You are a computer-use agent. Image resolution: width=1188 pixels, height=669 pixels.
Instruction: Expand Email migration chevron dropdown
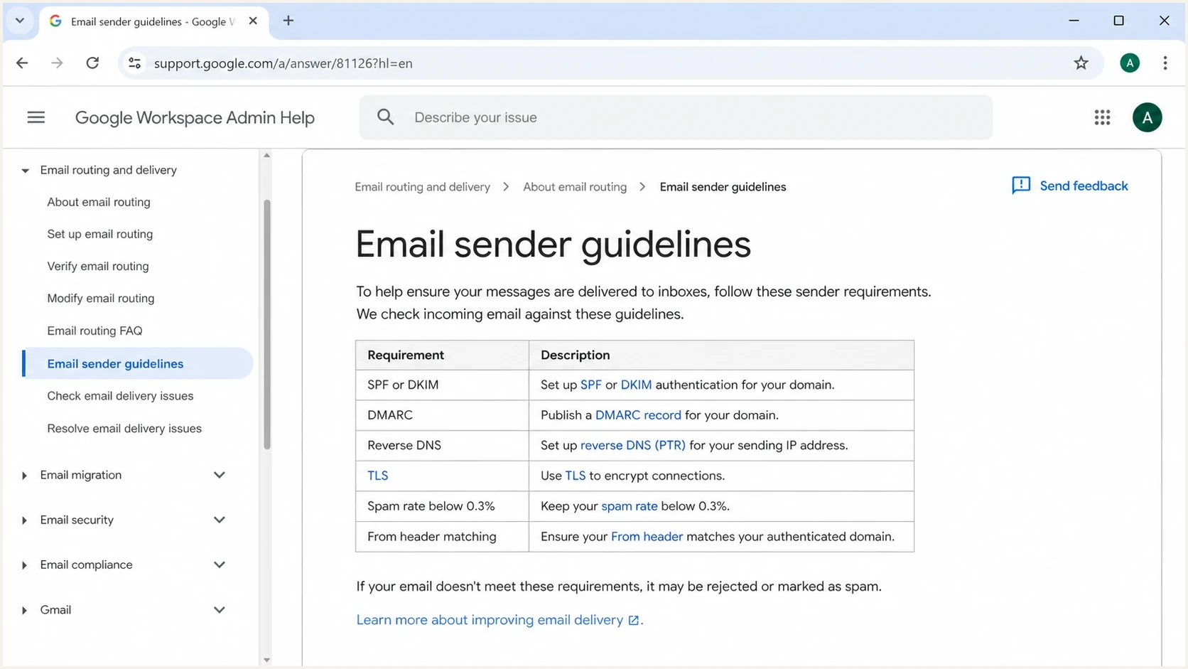pos(220,475)
